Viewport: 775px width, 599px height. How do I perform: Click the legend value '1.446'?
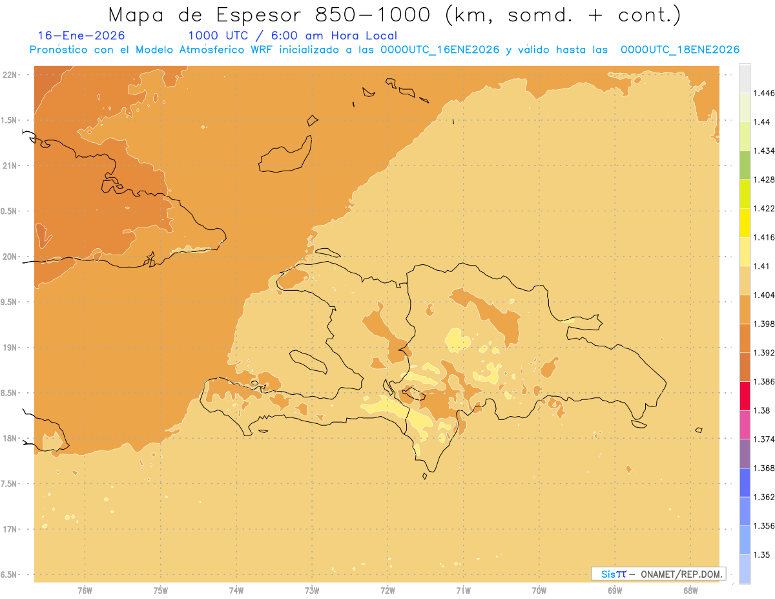click(764, 93)
